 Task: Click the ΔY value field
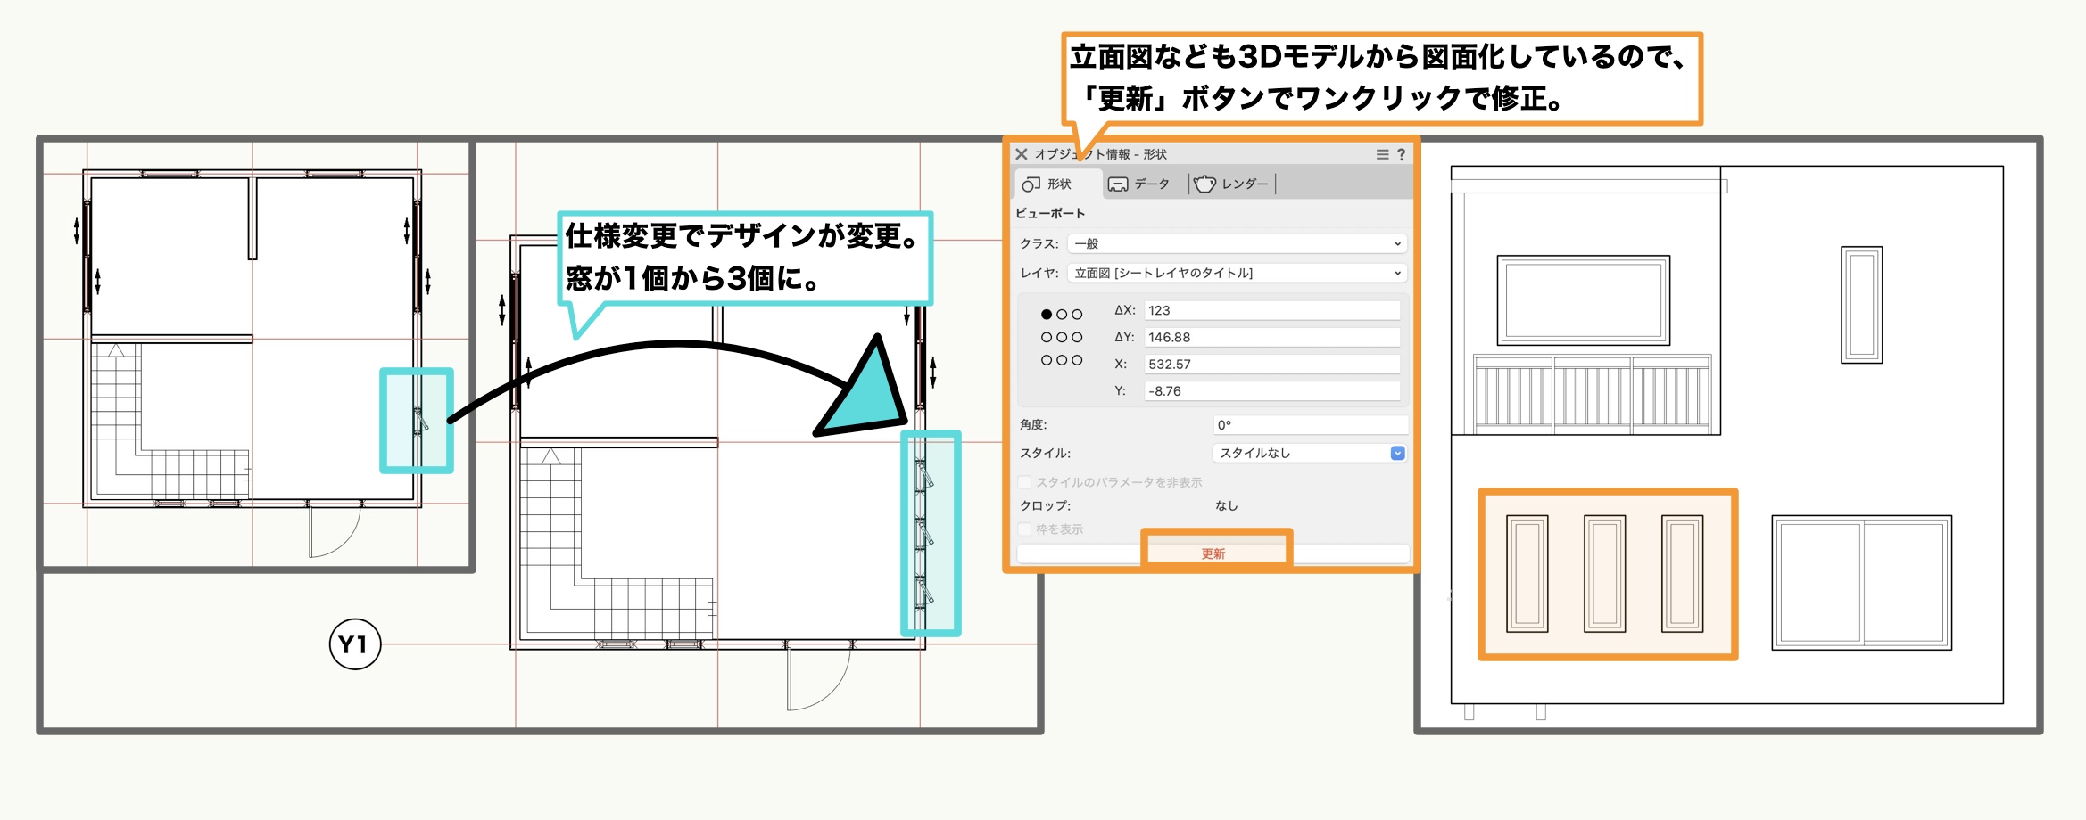pos(1271,337)
